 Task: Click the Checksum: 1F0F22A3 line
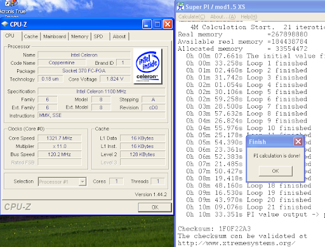click(214, 229)
